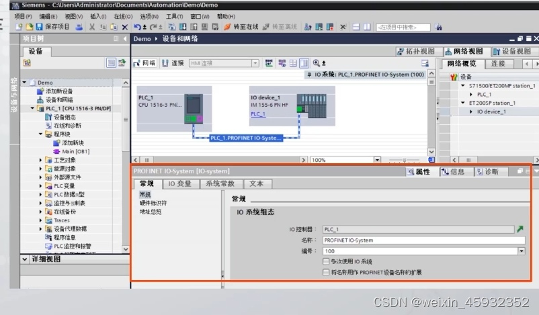Save the project with 保存项目
The image size is (539, 315).
coord(52,27)
